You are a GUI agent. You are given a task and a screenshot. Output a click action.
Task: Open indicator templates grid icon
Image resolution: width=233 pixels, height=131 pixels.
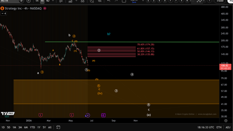click(x=83, y=1)
